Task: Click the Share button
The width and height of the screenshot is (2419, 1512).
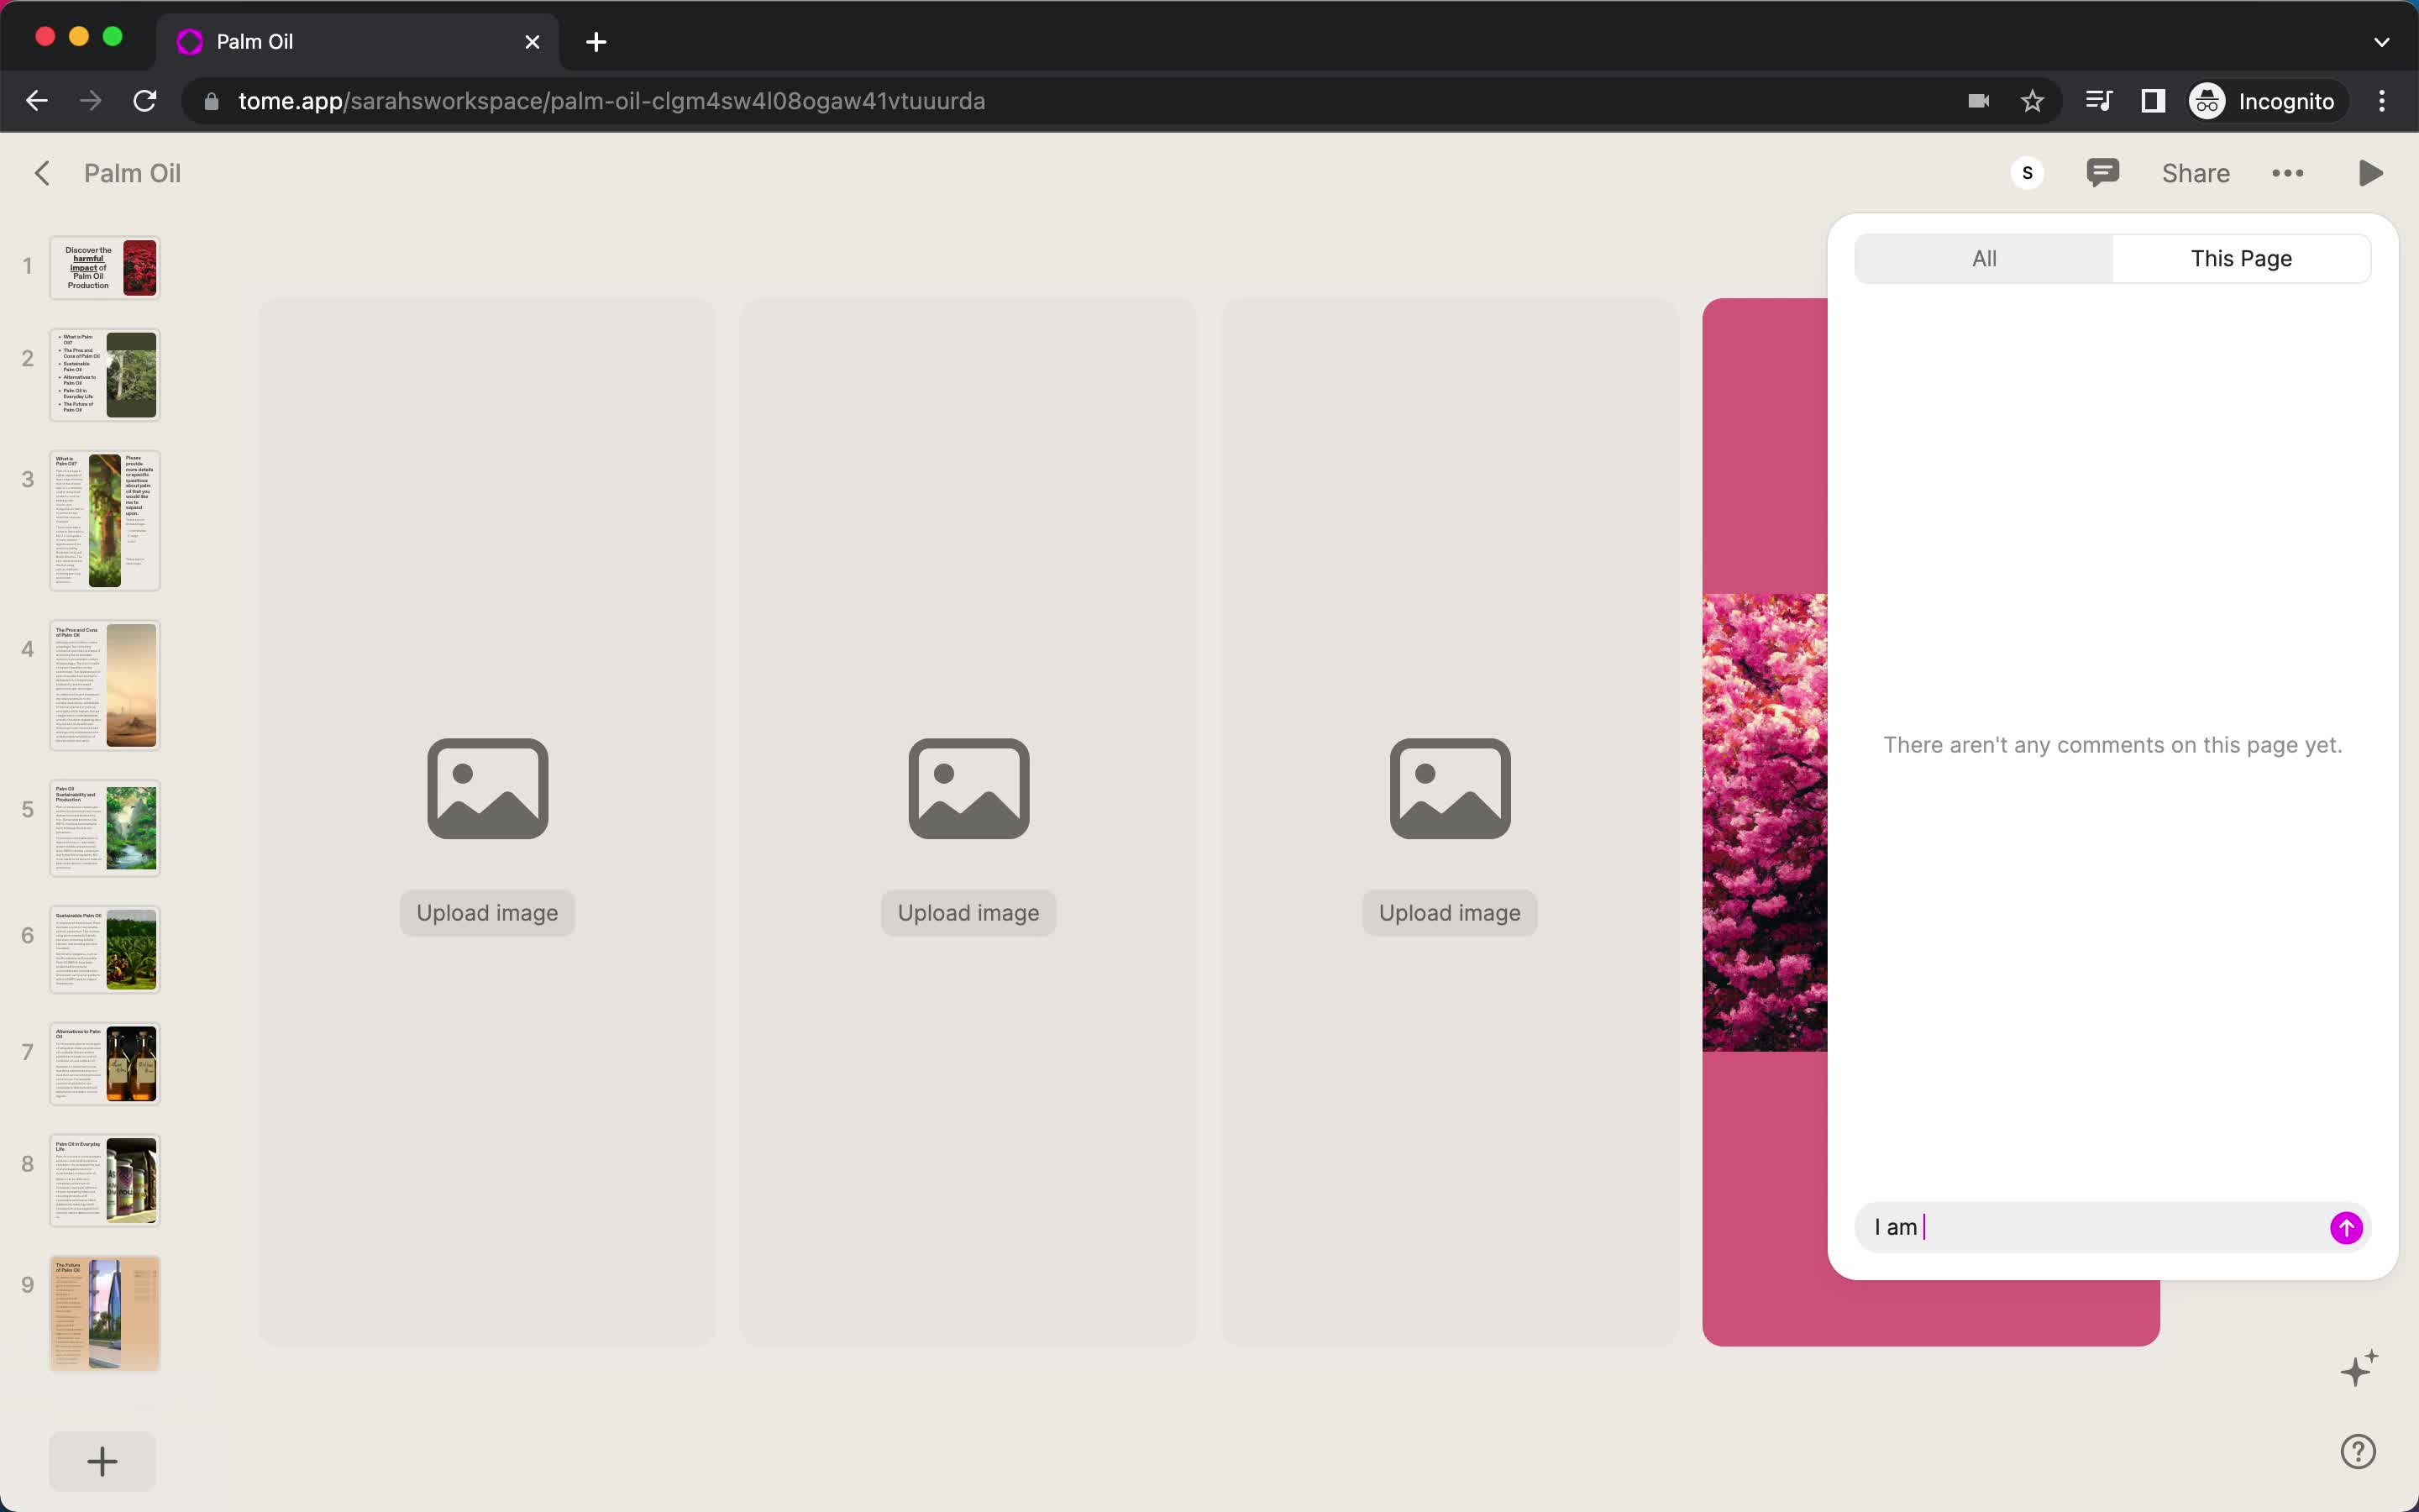Action: pos(2195,173)
